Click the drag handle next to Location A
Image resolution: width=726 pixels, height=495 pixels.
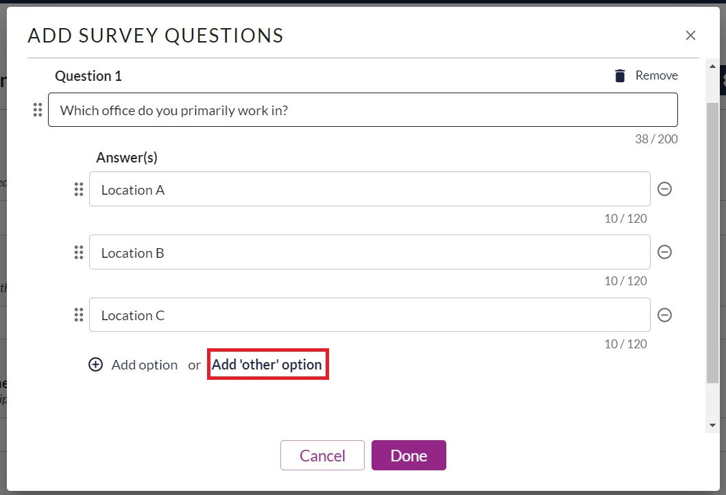pyautogui.click(x=79, y=189)
